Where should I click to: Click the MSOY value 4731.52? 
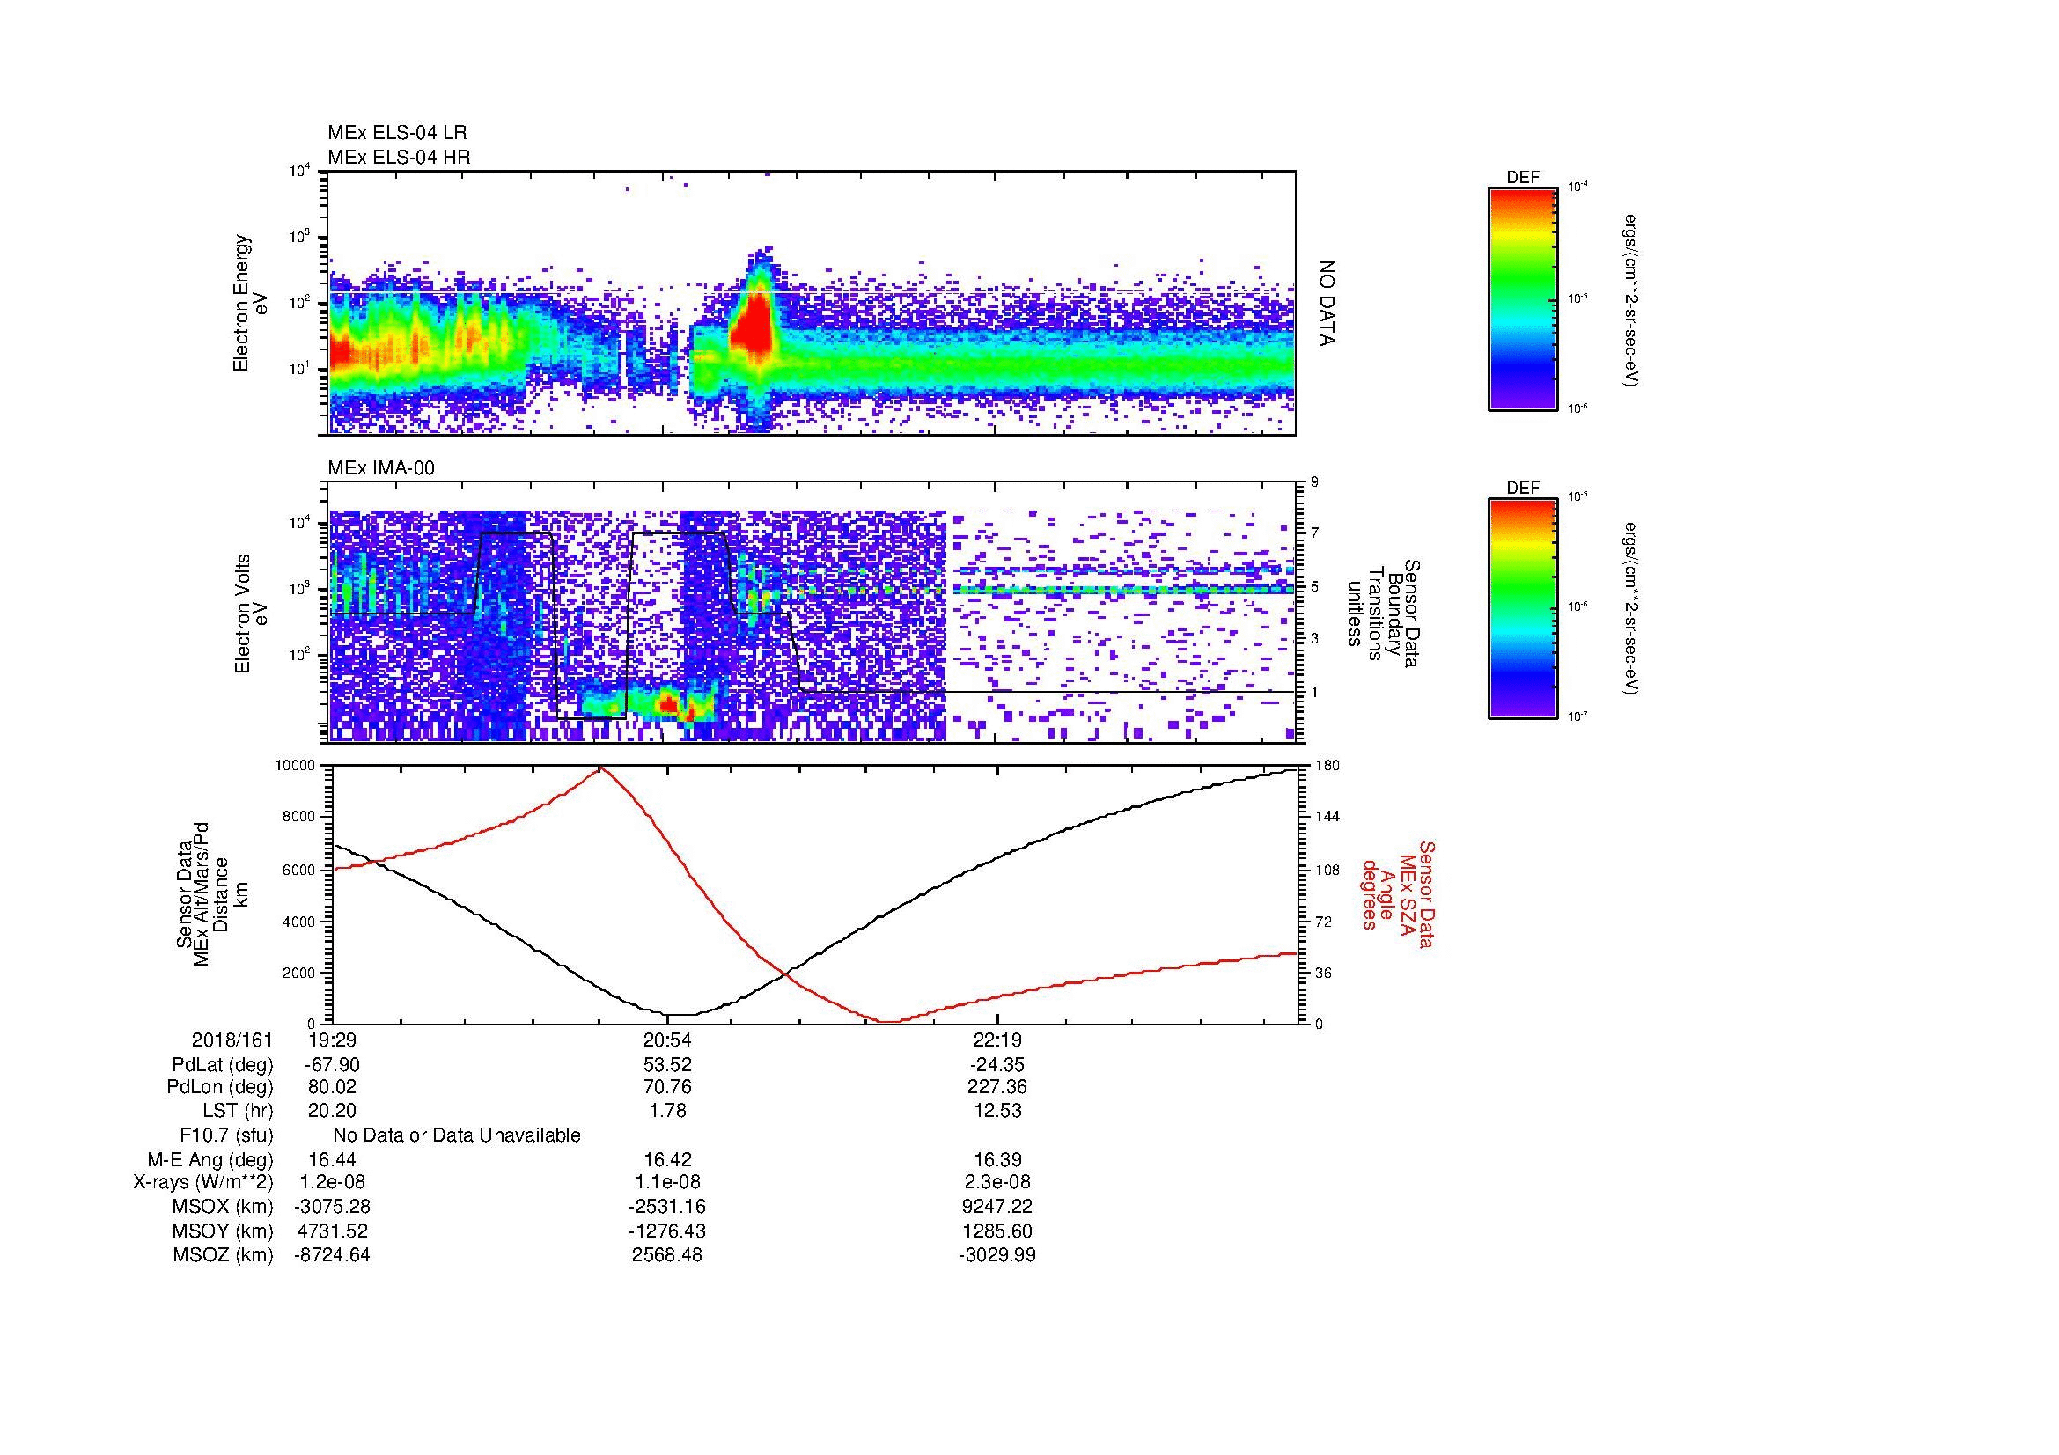(x=332, y=1231)
